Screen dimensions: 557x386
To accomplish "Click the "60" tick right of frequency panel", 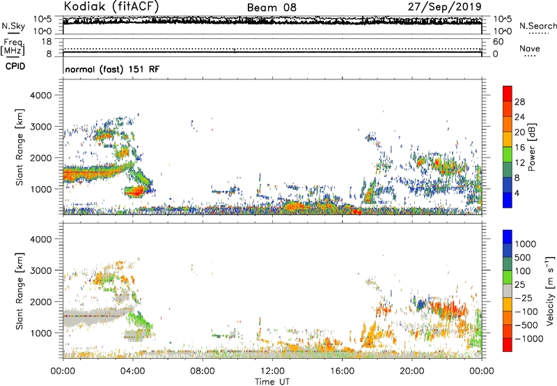I will point(498,42).
